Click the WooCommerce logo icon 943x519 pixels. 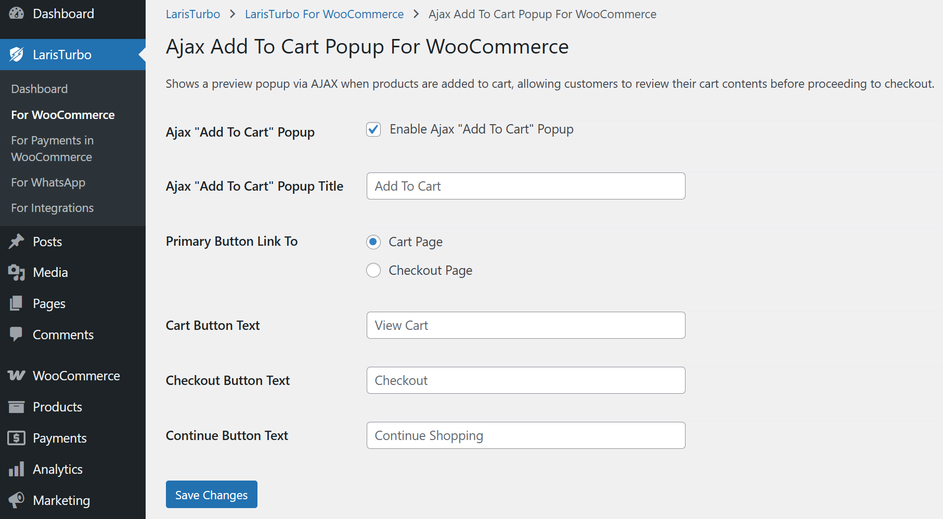pyautogui.click(x=17, y=376)
